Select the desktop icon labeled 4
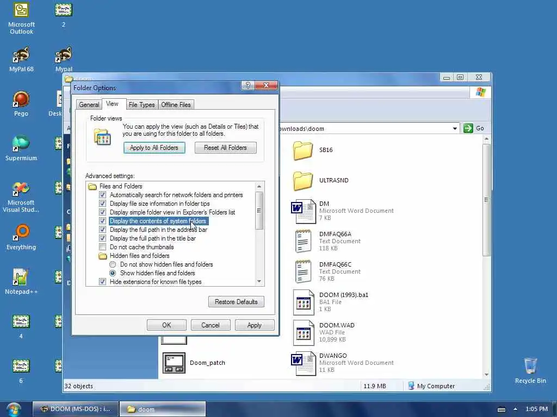The height and width of the screenshot is (417, 557). [x=21, y=326]
